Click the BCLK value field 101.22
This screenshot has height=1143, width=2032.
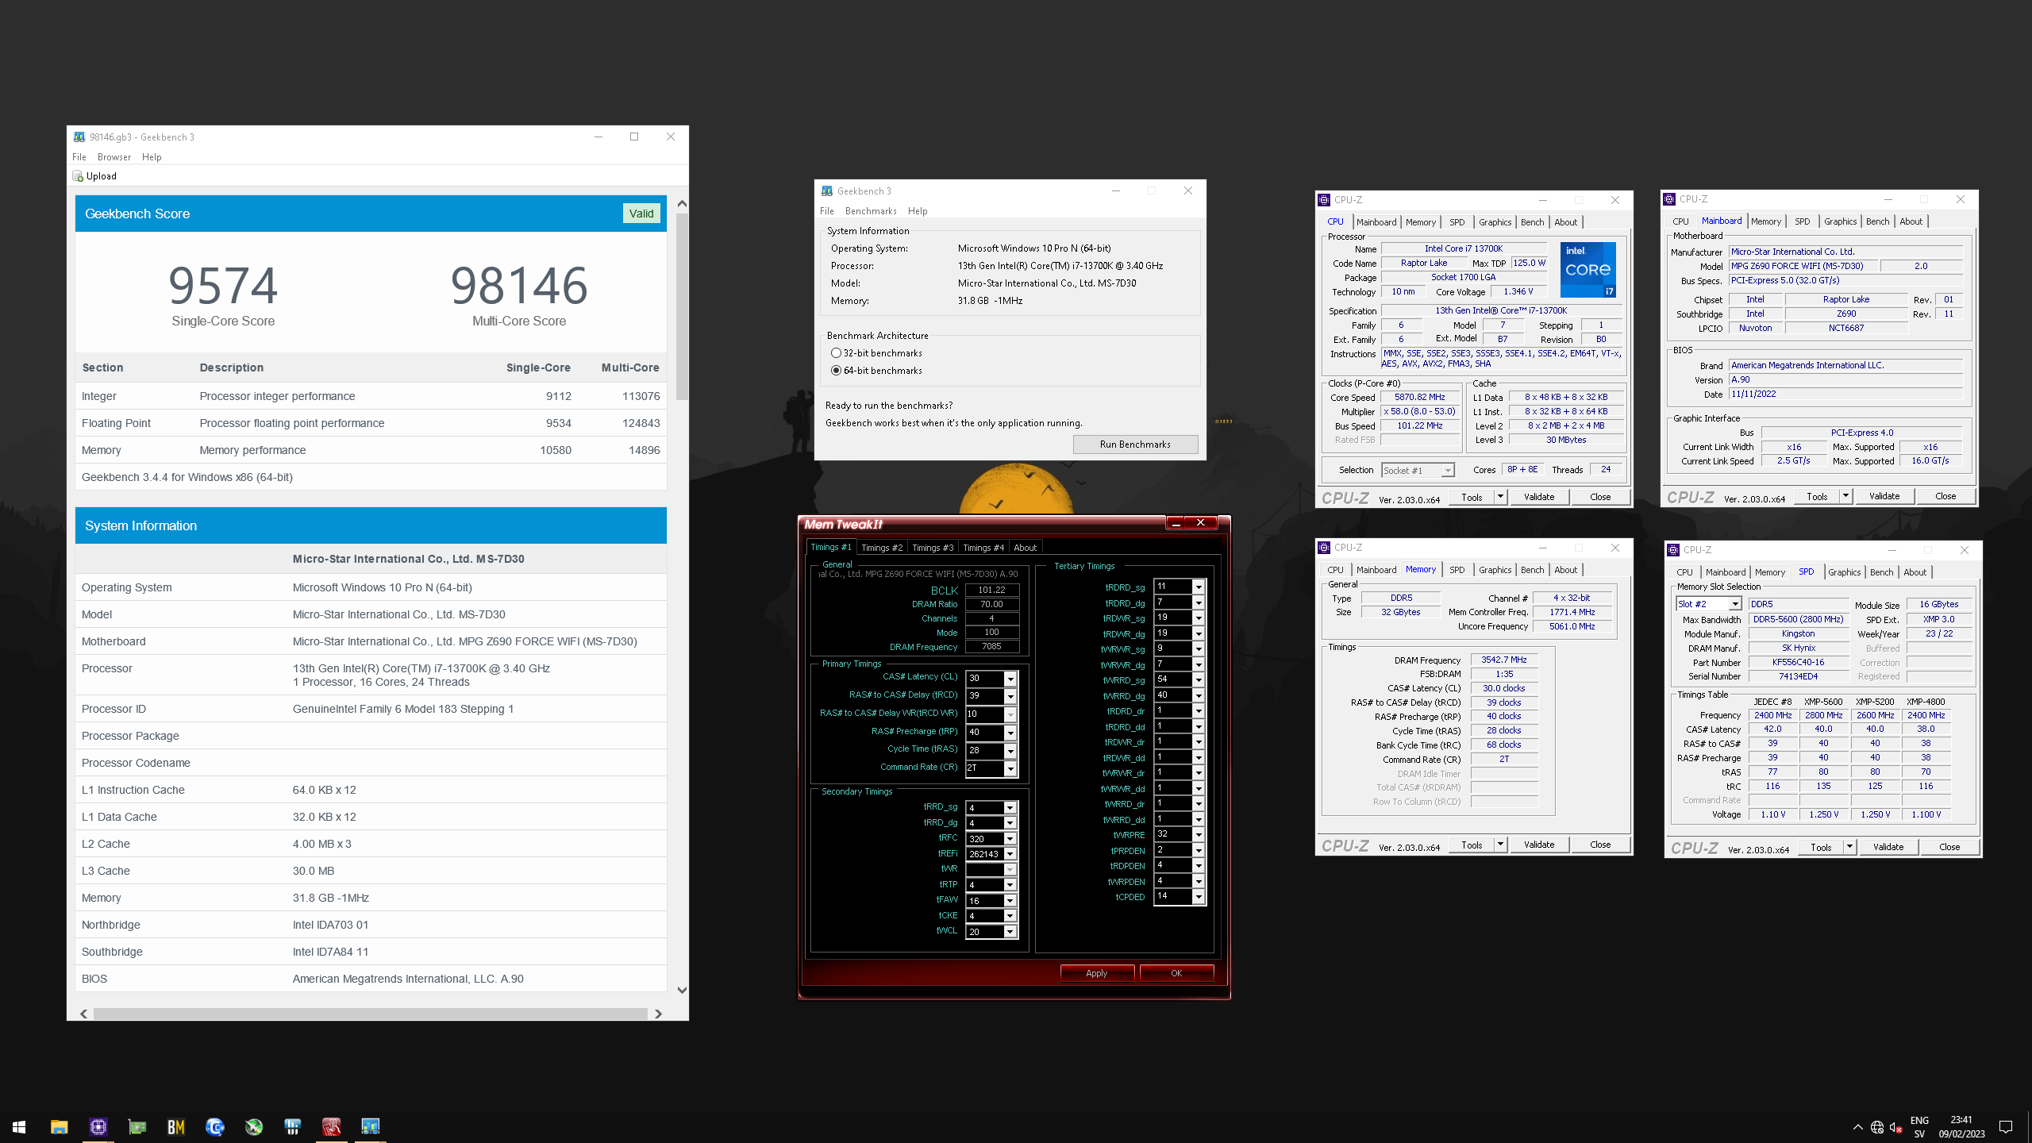coord(992,590)
